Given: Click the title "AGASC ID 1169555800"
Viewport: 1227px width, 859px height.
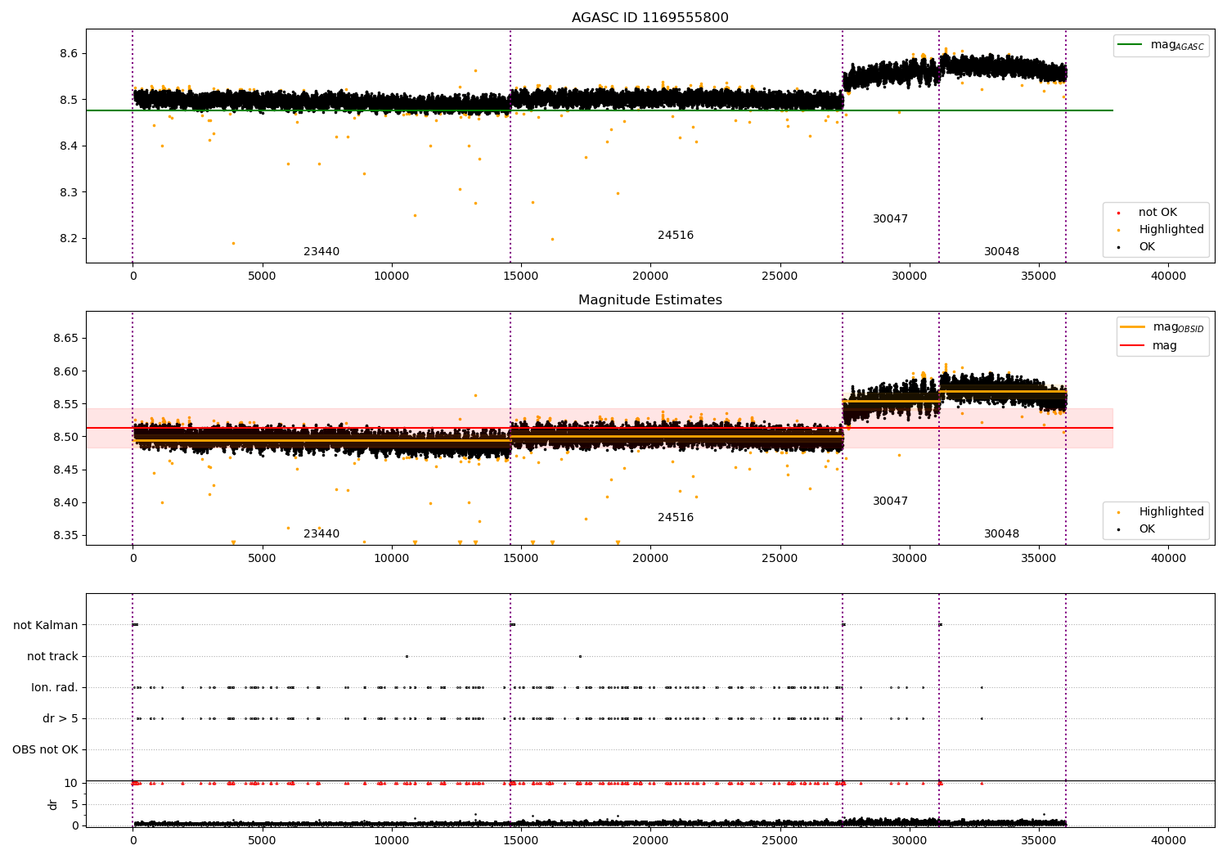Looking at the screenshot, I should (x=649, y=18).
